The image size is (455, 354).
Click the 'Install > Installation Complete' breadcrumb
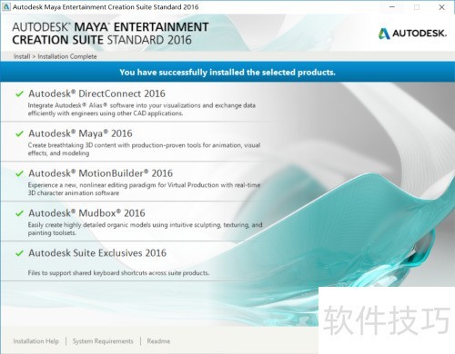[x=55, y=56]
